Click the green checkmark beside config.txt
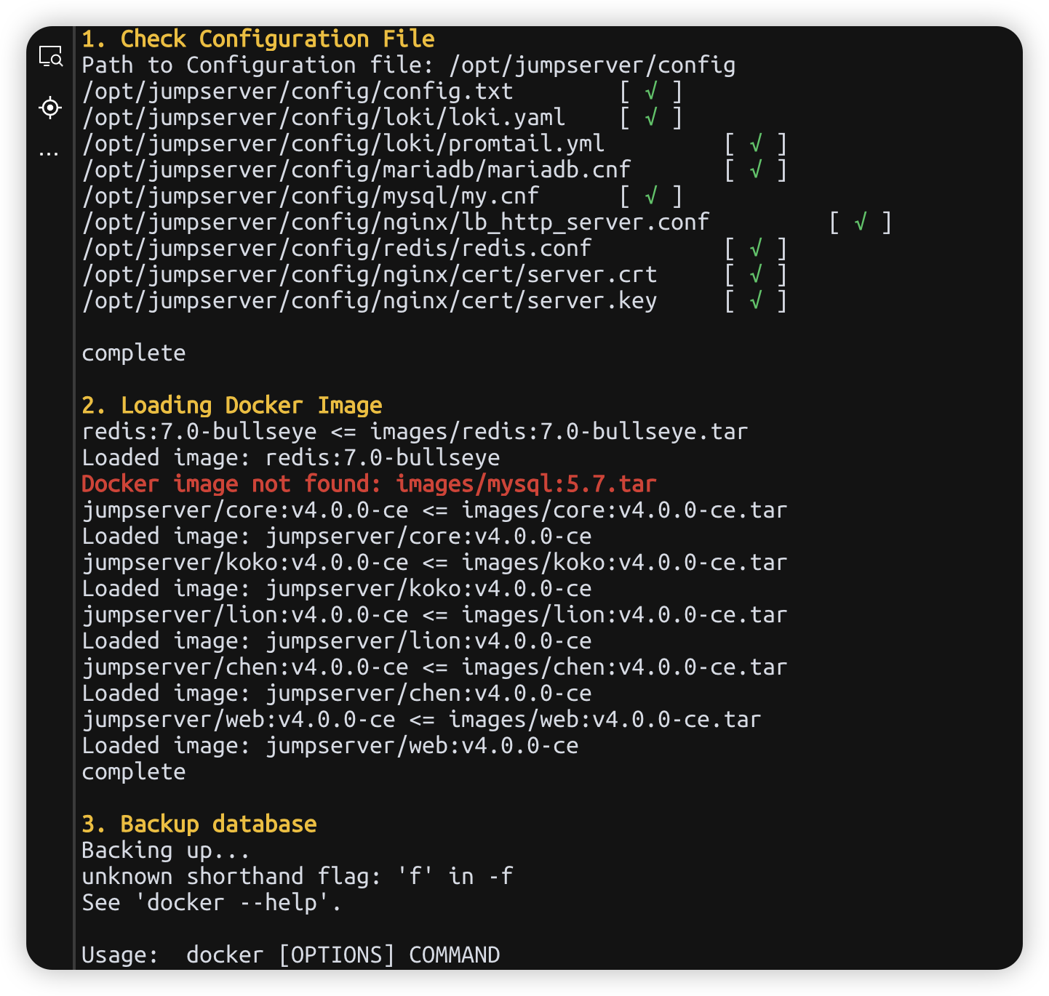This screenshot has width=1049, height=996. (651, 91)
